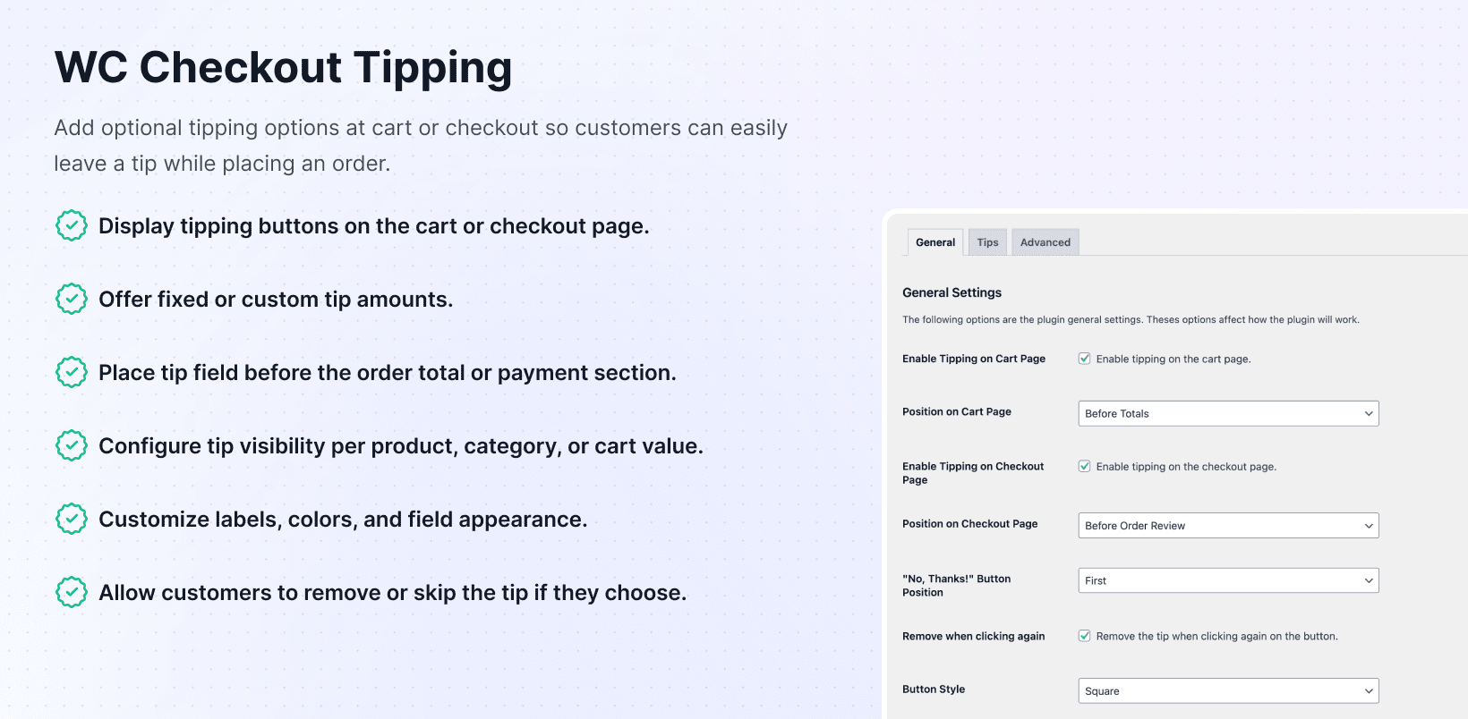Uncheck Enable tipping on the cart page
The image size is (1468, 719).
(1084, 359)
